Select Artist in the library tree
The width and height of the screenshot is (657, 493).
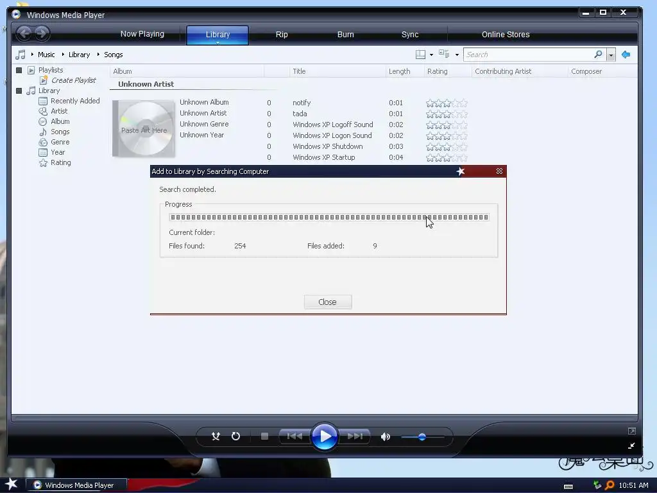point(59,111)
